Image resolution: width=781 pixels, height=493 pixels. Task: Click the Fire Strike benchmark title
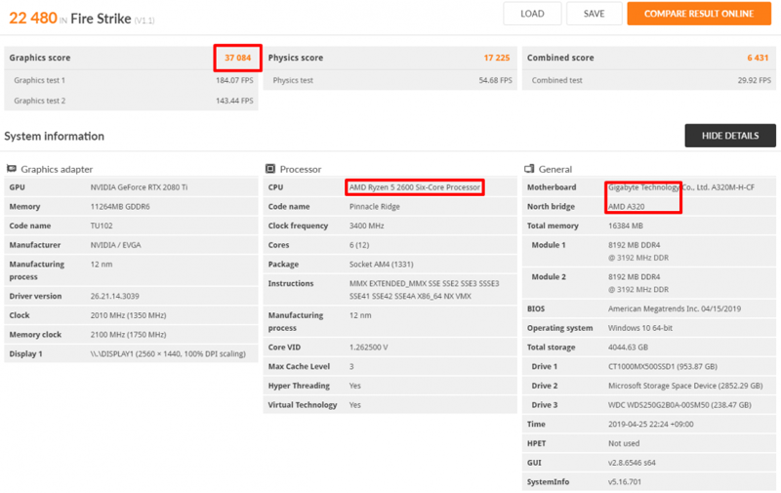tap(101, 19)
